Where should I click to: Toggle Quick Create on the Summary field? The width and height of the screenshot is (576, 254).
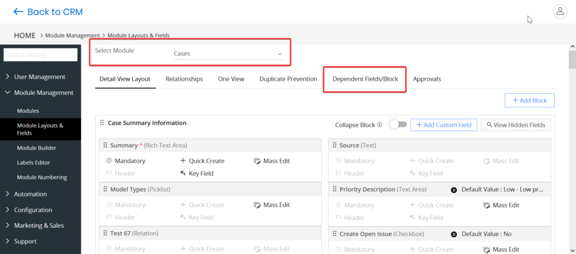tap(202, 161)
